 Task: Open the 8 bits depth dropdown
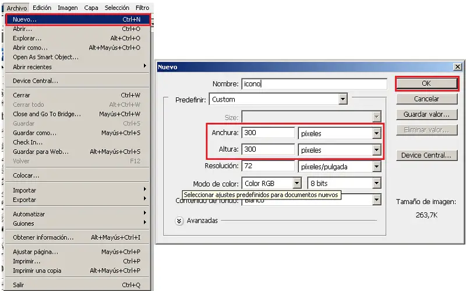pos(344,184)
